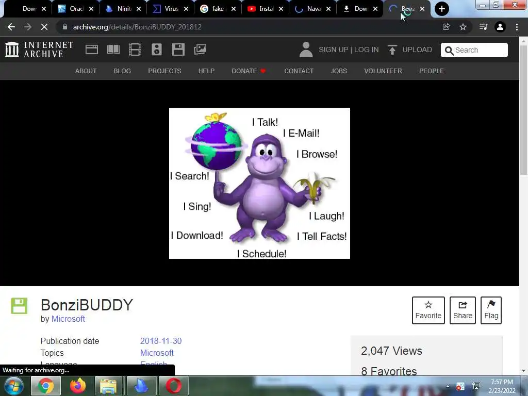Open the VOLUNTEER menu item

383,71
